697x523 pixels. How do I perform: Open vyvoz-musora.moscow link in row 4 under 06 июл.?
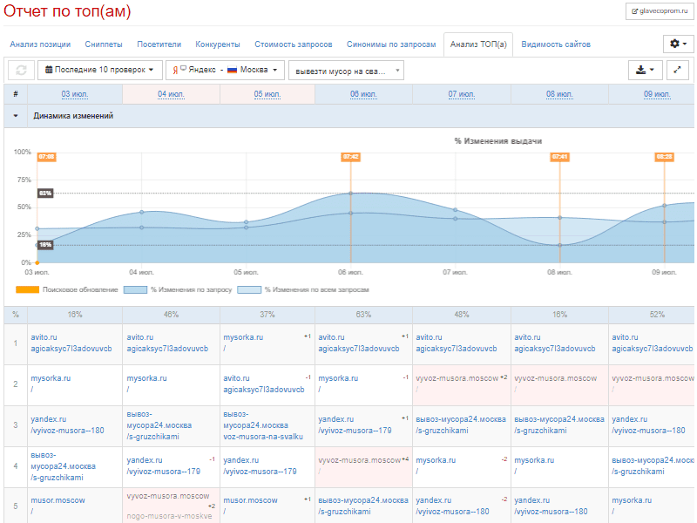(359, 460)
